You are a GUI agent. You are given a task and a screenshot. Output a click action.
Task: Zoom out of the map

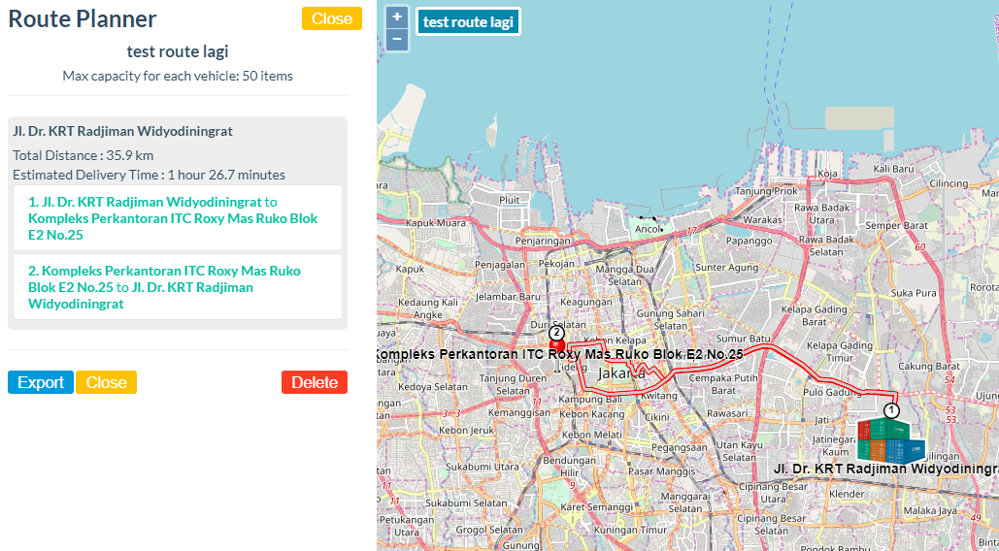[397, 39]
